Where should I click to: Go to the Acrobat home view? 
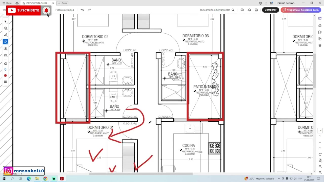pos(17,3)
